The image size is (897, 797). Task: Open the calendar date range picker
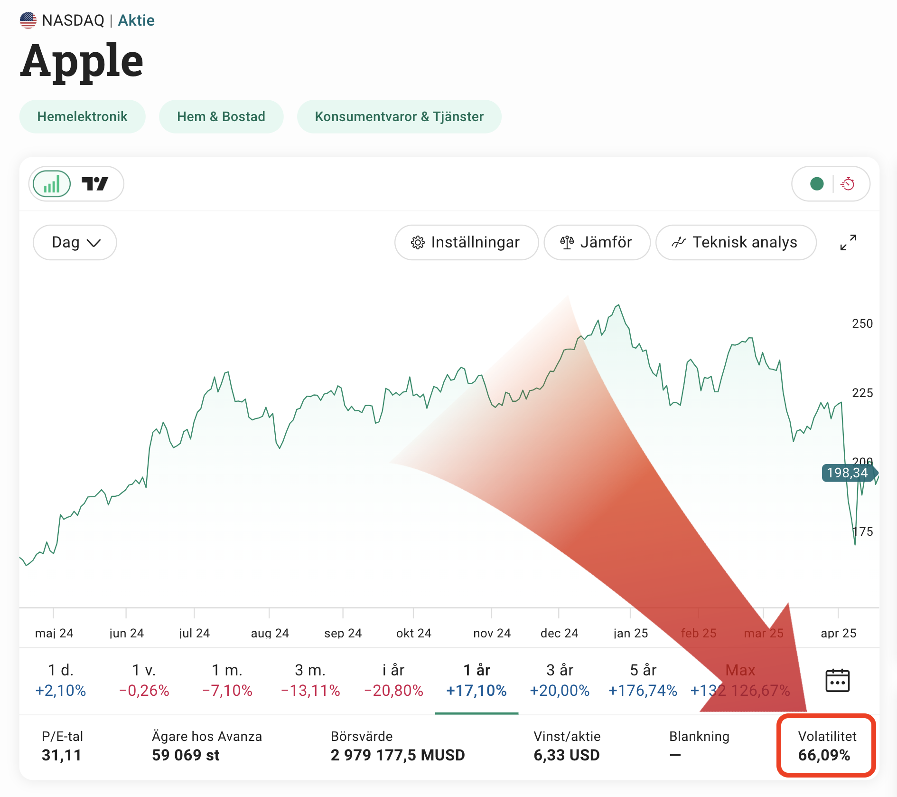point(837,681)
